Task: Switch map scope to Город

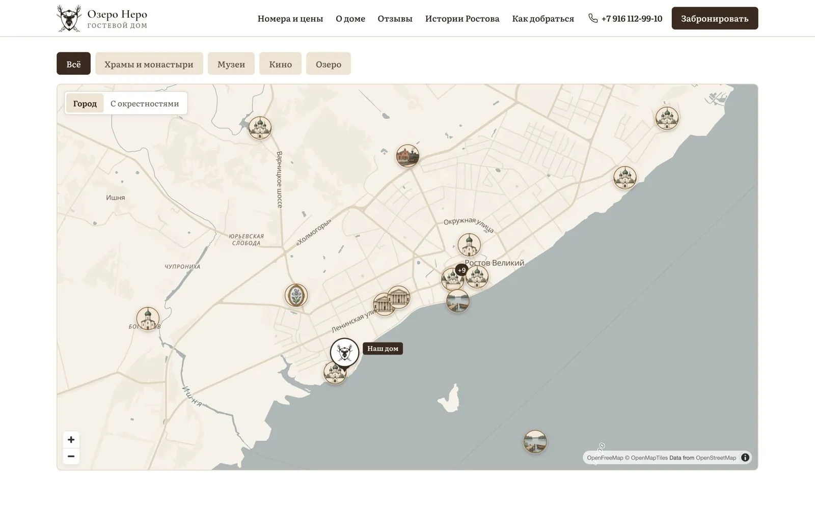Action: tap(85, 103)
